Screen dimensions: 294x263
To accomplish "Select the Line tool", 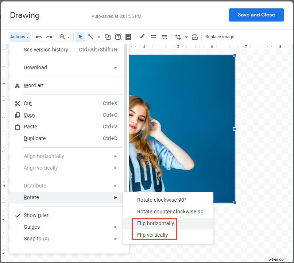I will [91, 36].
